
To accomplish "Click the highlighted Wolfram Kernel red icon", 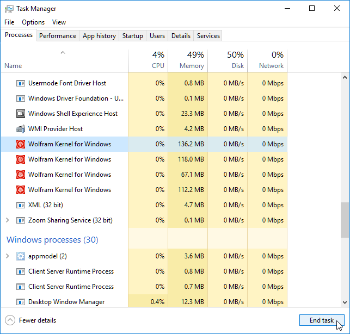I will pos(21,144).
